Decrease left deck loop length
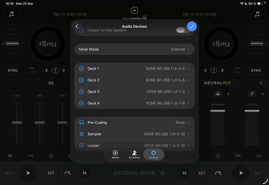Screen dimensions: 269x185 coord(46,70)
